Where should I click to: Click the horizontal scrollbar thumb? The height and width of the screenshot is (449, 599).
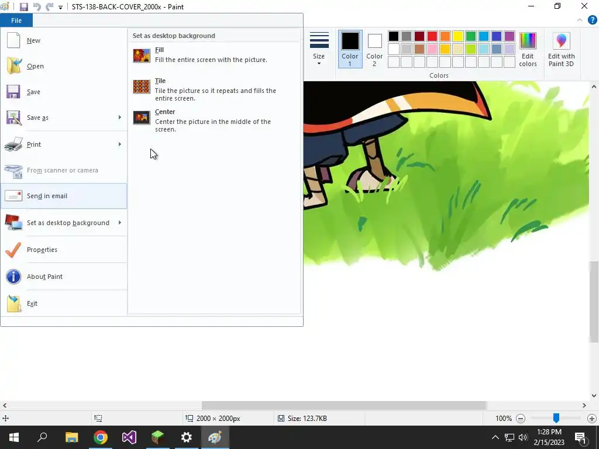tap(344, 405)
